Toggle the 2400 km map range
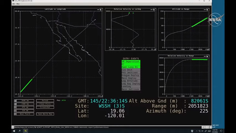Screen dimensions: 236x133 coord(24,104)
